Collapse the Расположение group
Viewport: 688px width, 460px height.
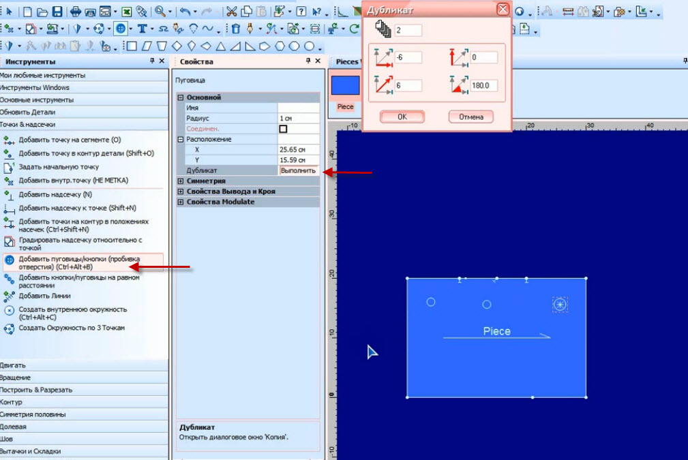pyautogui.click(x=180, y=140)
